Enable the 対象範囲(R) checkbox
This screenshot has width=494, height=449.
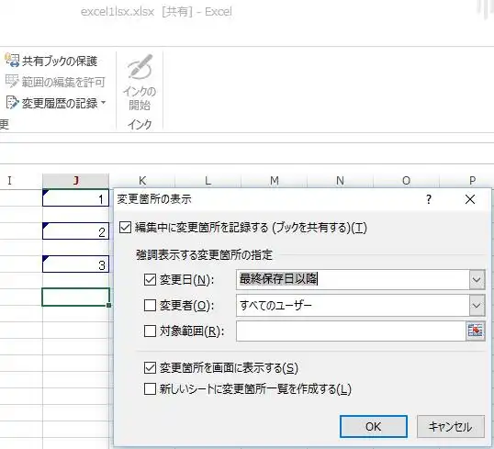coord(150,331)
